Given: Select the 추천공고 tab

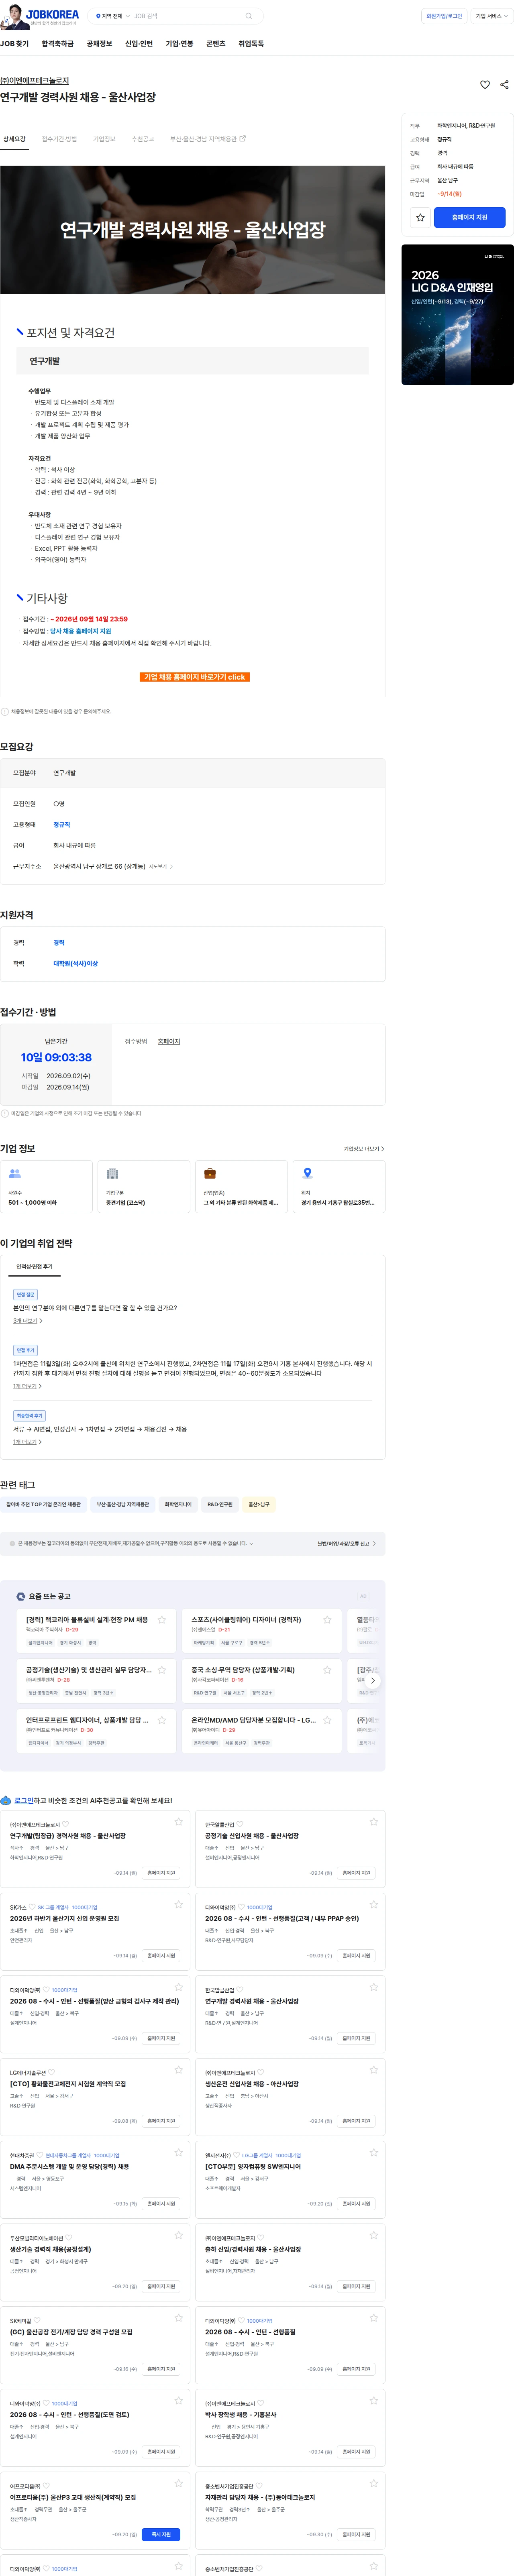Looking at the screenshot, I should click(143, 139).
